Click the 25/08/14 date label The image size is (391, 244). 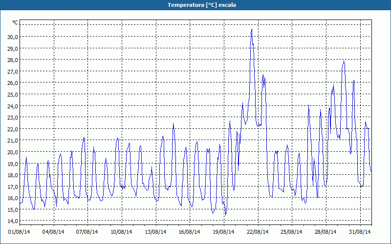point(292,231)
